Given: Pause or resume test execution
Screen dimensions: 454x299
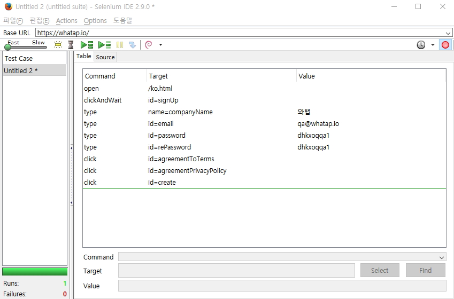Looking at the screenshot, I should (120, 45).
